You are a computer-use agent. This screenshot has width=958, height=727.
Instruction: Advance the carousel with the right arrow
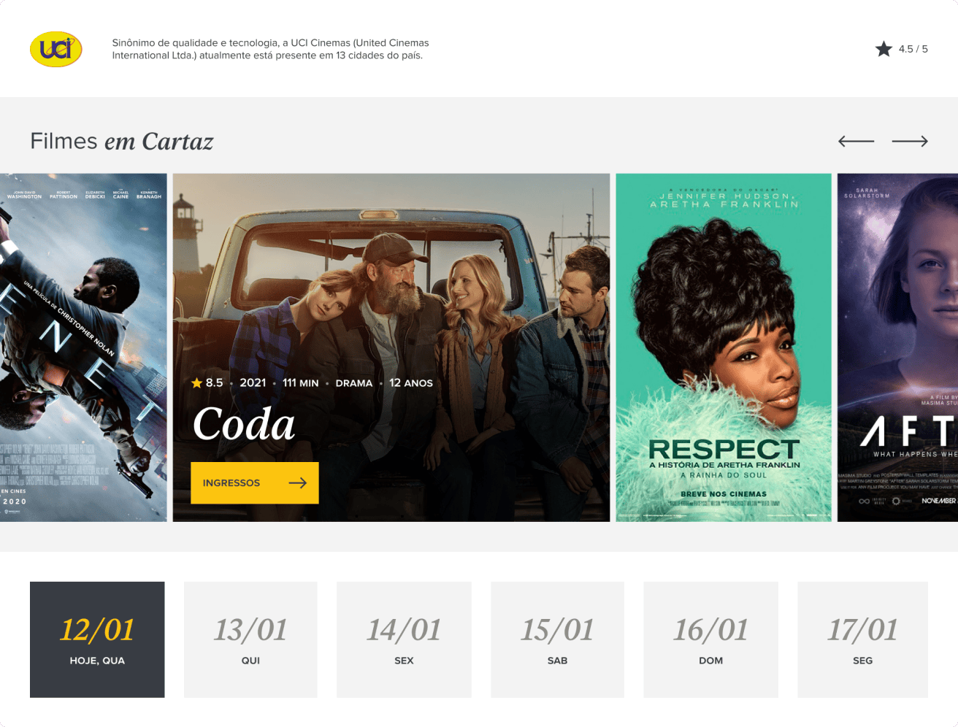pyautogui.click(x=910, y=141)
